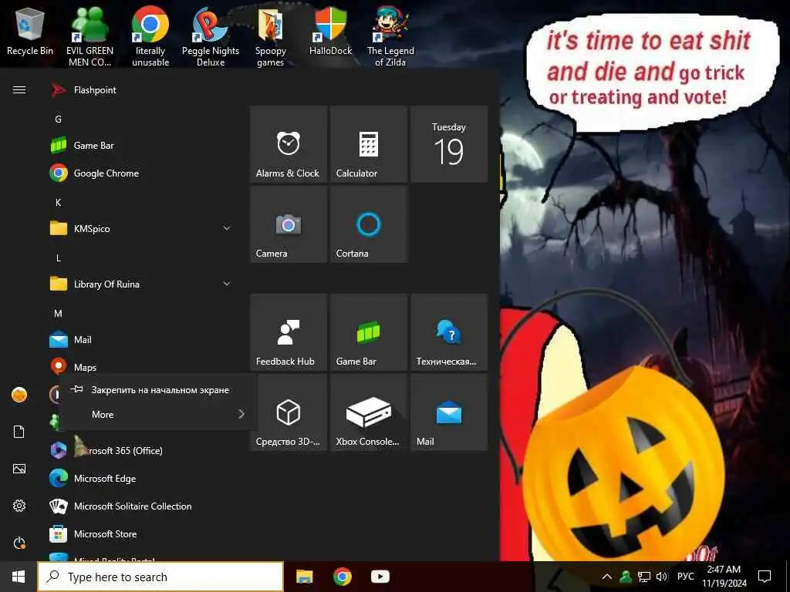
Task: Open Mail from the M app list
Action: point(140,340)
